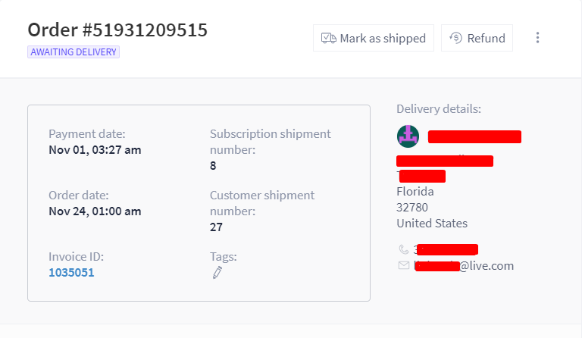
Task: Click the customer shipment number 27
Action: pyautogui.click(x=216, y=227)
